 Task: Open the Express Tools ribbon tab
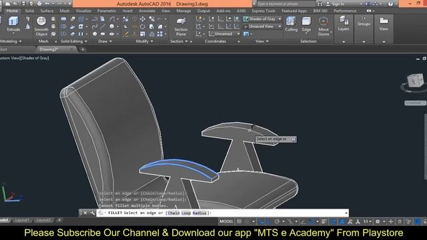click(x=264, y=11)
